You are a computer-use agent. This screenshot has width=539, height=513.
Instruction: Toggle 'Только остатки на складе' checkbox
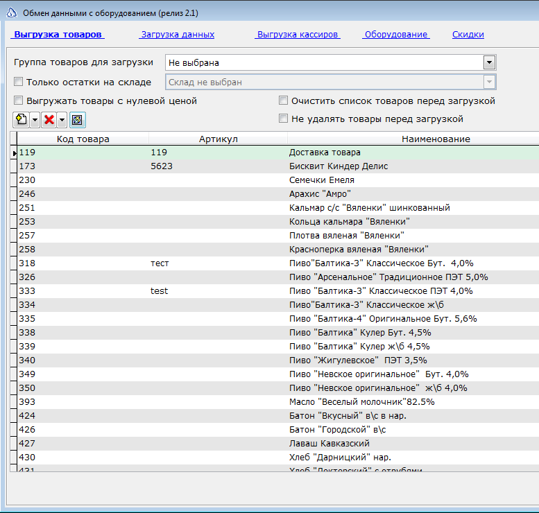point(18,82)
